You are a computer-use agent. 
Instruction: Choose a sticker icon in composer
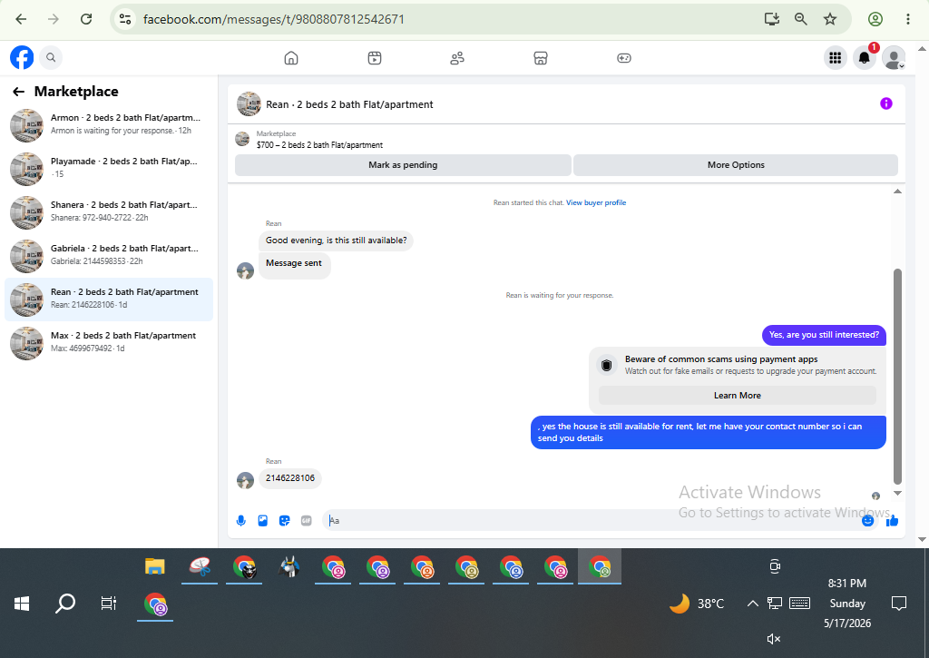(x=284, y=520)
